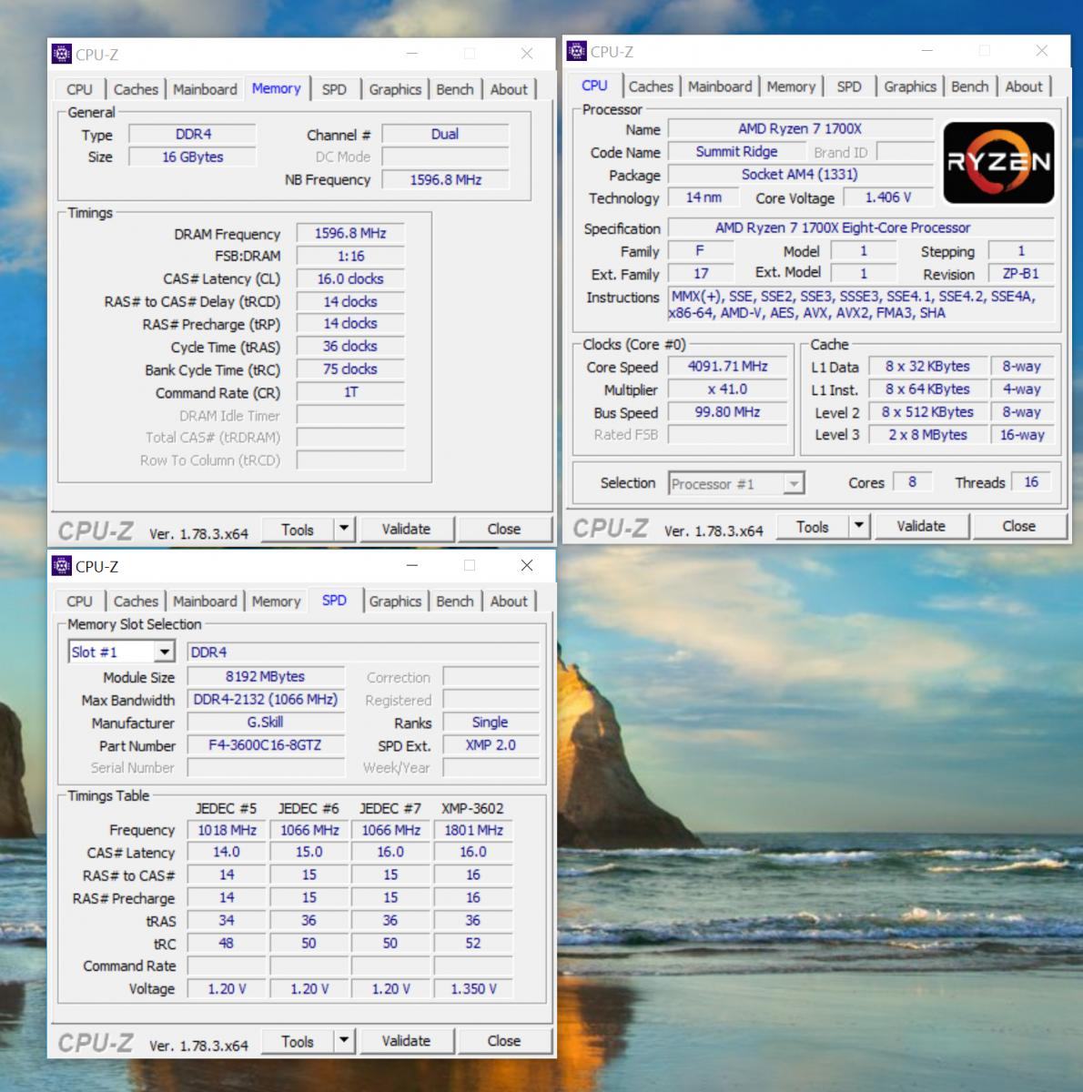
Task: Click the XMP-3602 frequency 1801 MHz
Action: tap(473, 830)
